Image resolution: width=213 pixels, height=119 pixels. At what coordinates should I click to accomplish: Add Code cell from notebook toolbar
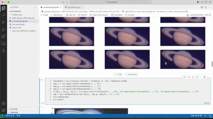coord(44,15)
